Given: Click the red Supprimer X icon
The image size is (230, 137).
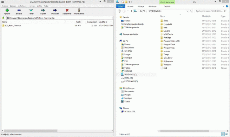Looking at the screenshot, I should pyautogui.click(x=67, y=10).
